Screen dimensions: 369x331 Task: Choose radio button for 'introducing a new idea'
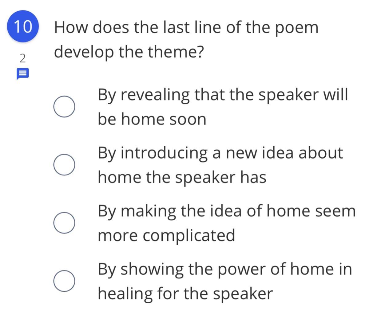point(64,165)
